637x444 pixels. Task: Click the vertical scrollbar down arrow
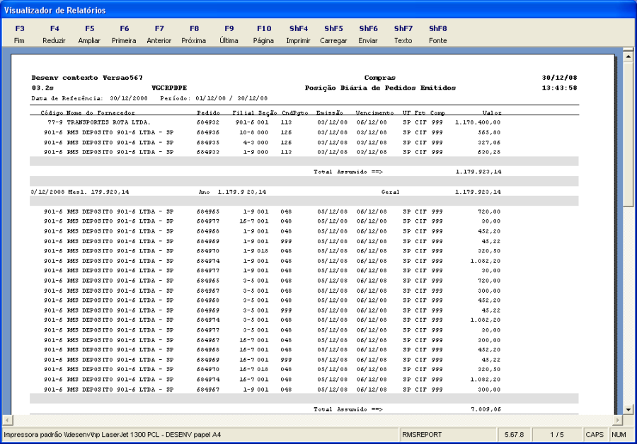click(628, 409)
